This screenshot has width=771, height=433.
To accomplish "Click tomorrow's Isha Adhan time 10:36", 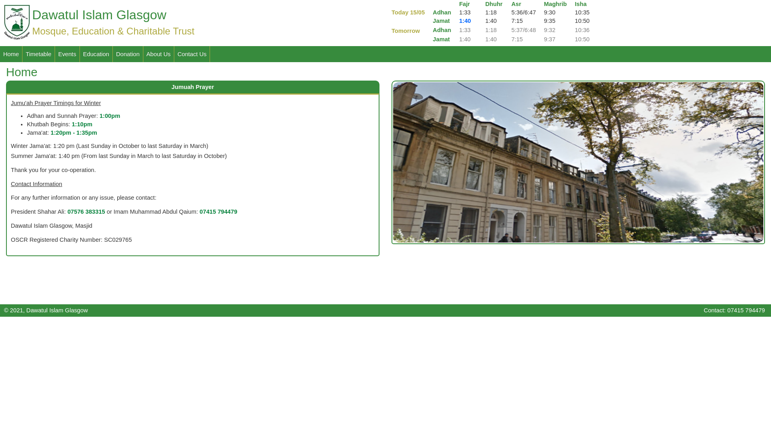I will click(582, 30).
